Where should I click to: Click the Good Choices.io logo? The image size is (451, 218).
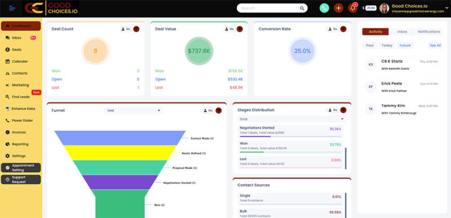(x=51, y=8)
